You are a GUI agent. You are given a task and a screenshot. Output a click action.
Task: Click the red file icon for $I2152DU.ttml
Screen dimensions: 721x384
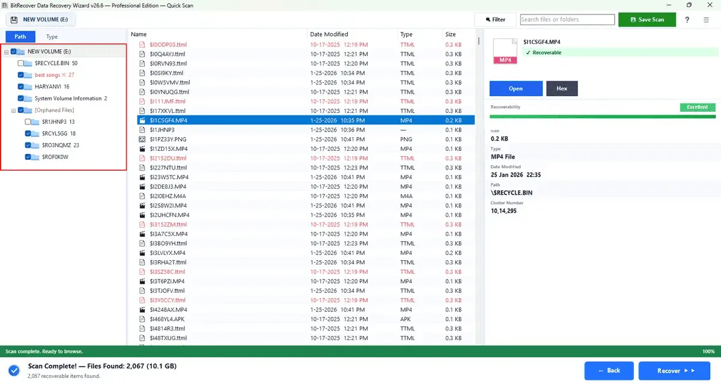(x=142, y=158)
